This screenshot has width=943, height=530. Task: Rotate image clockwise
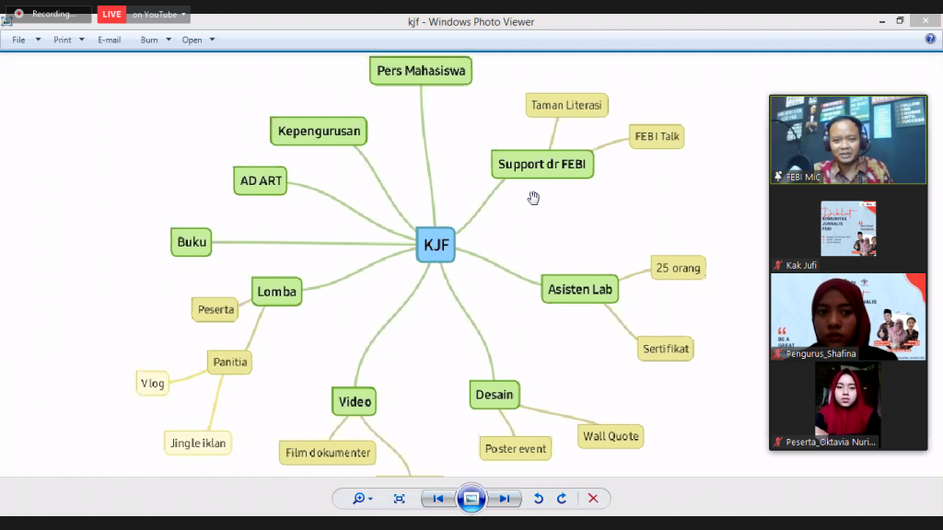[x=561, y=499]
